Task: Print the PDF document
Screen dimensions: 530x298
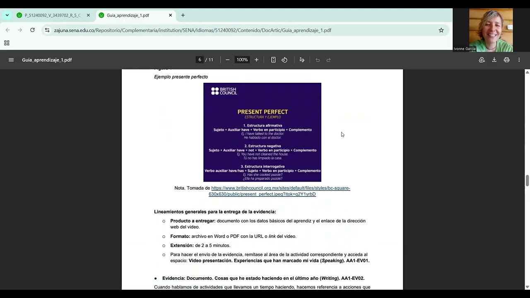Action: tap(506, 60)
